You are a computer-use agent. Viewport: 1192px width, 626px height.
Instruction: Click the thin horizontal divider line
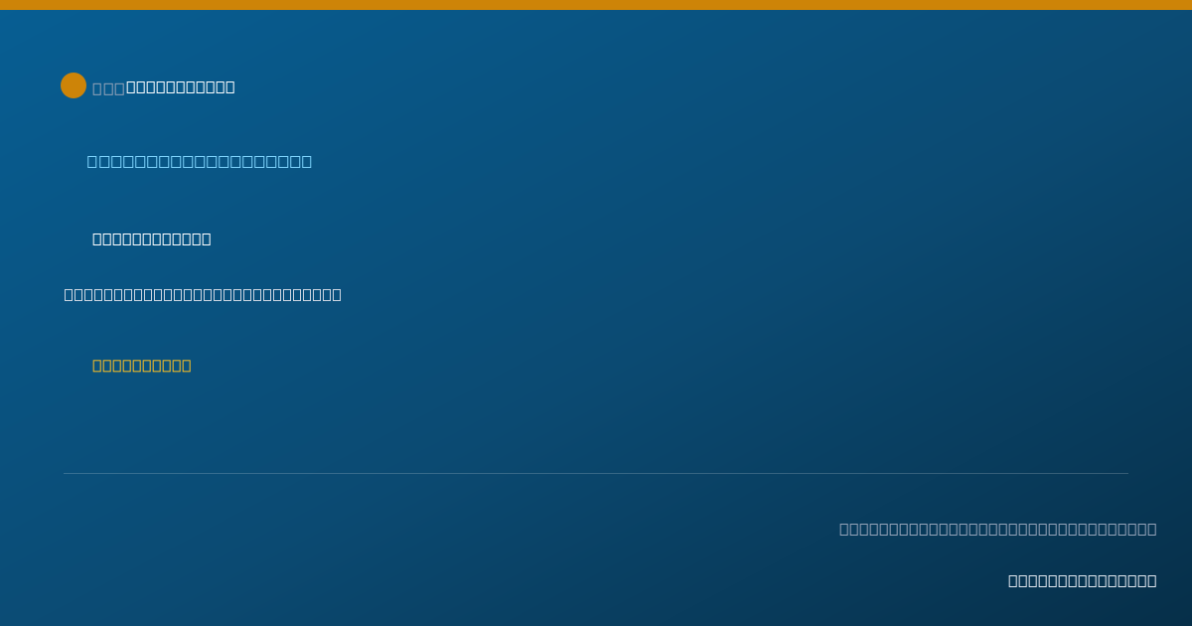coord(596,473)
